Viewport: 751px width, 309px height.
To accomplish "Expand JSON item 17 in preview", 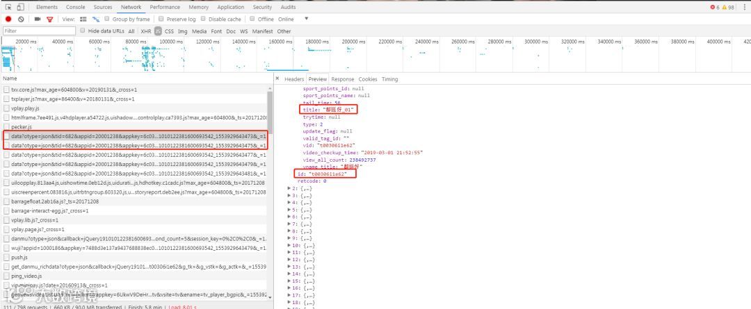I will tap(289, 295).
